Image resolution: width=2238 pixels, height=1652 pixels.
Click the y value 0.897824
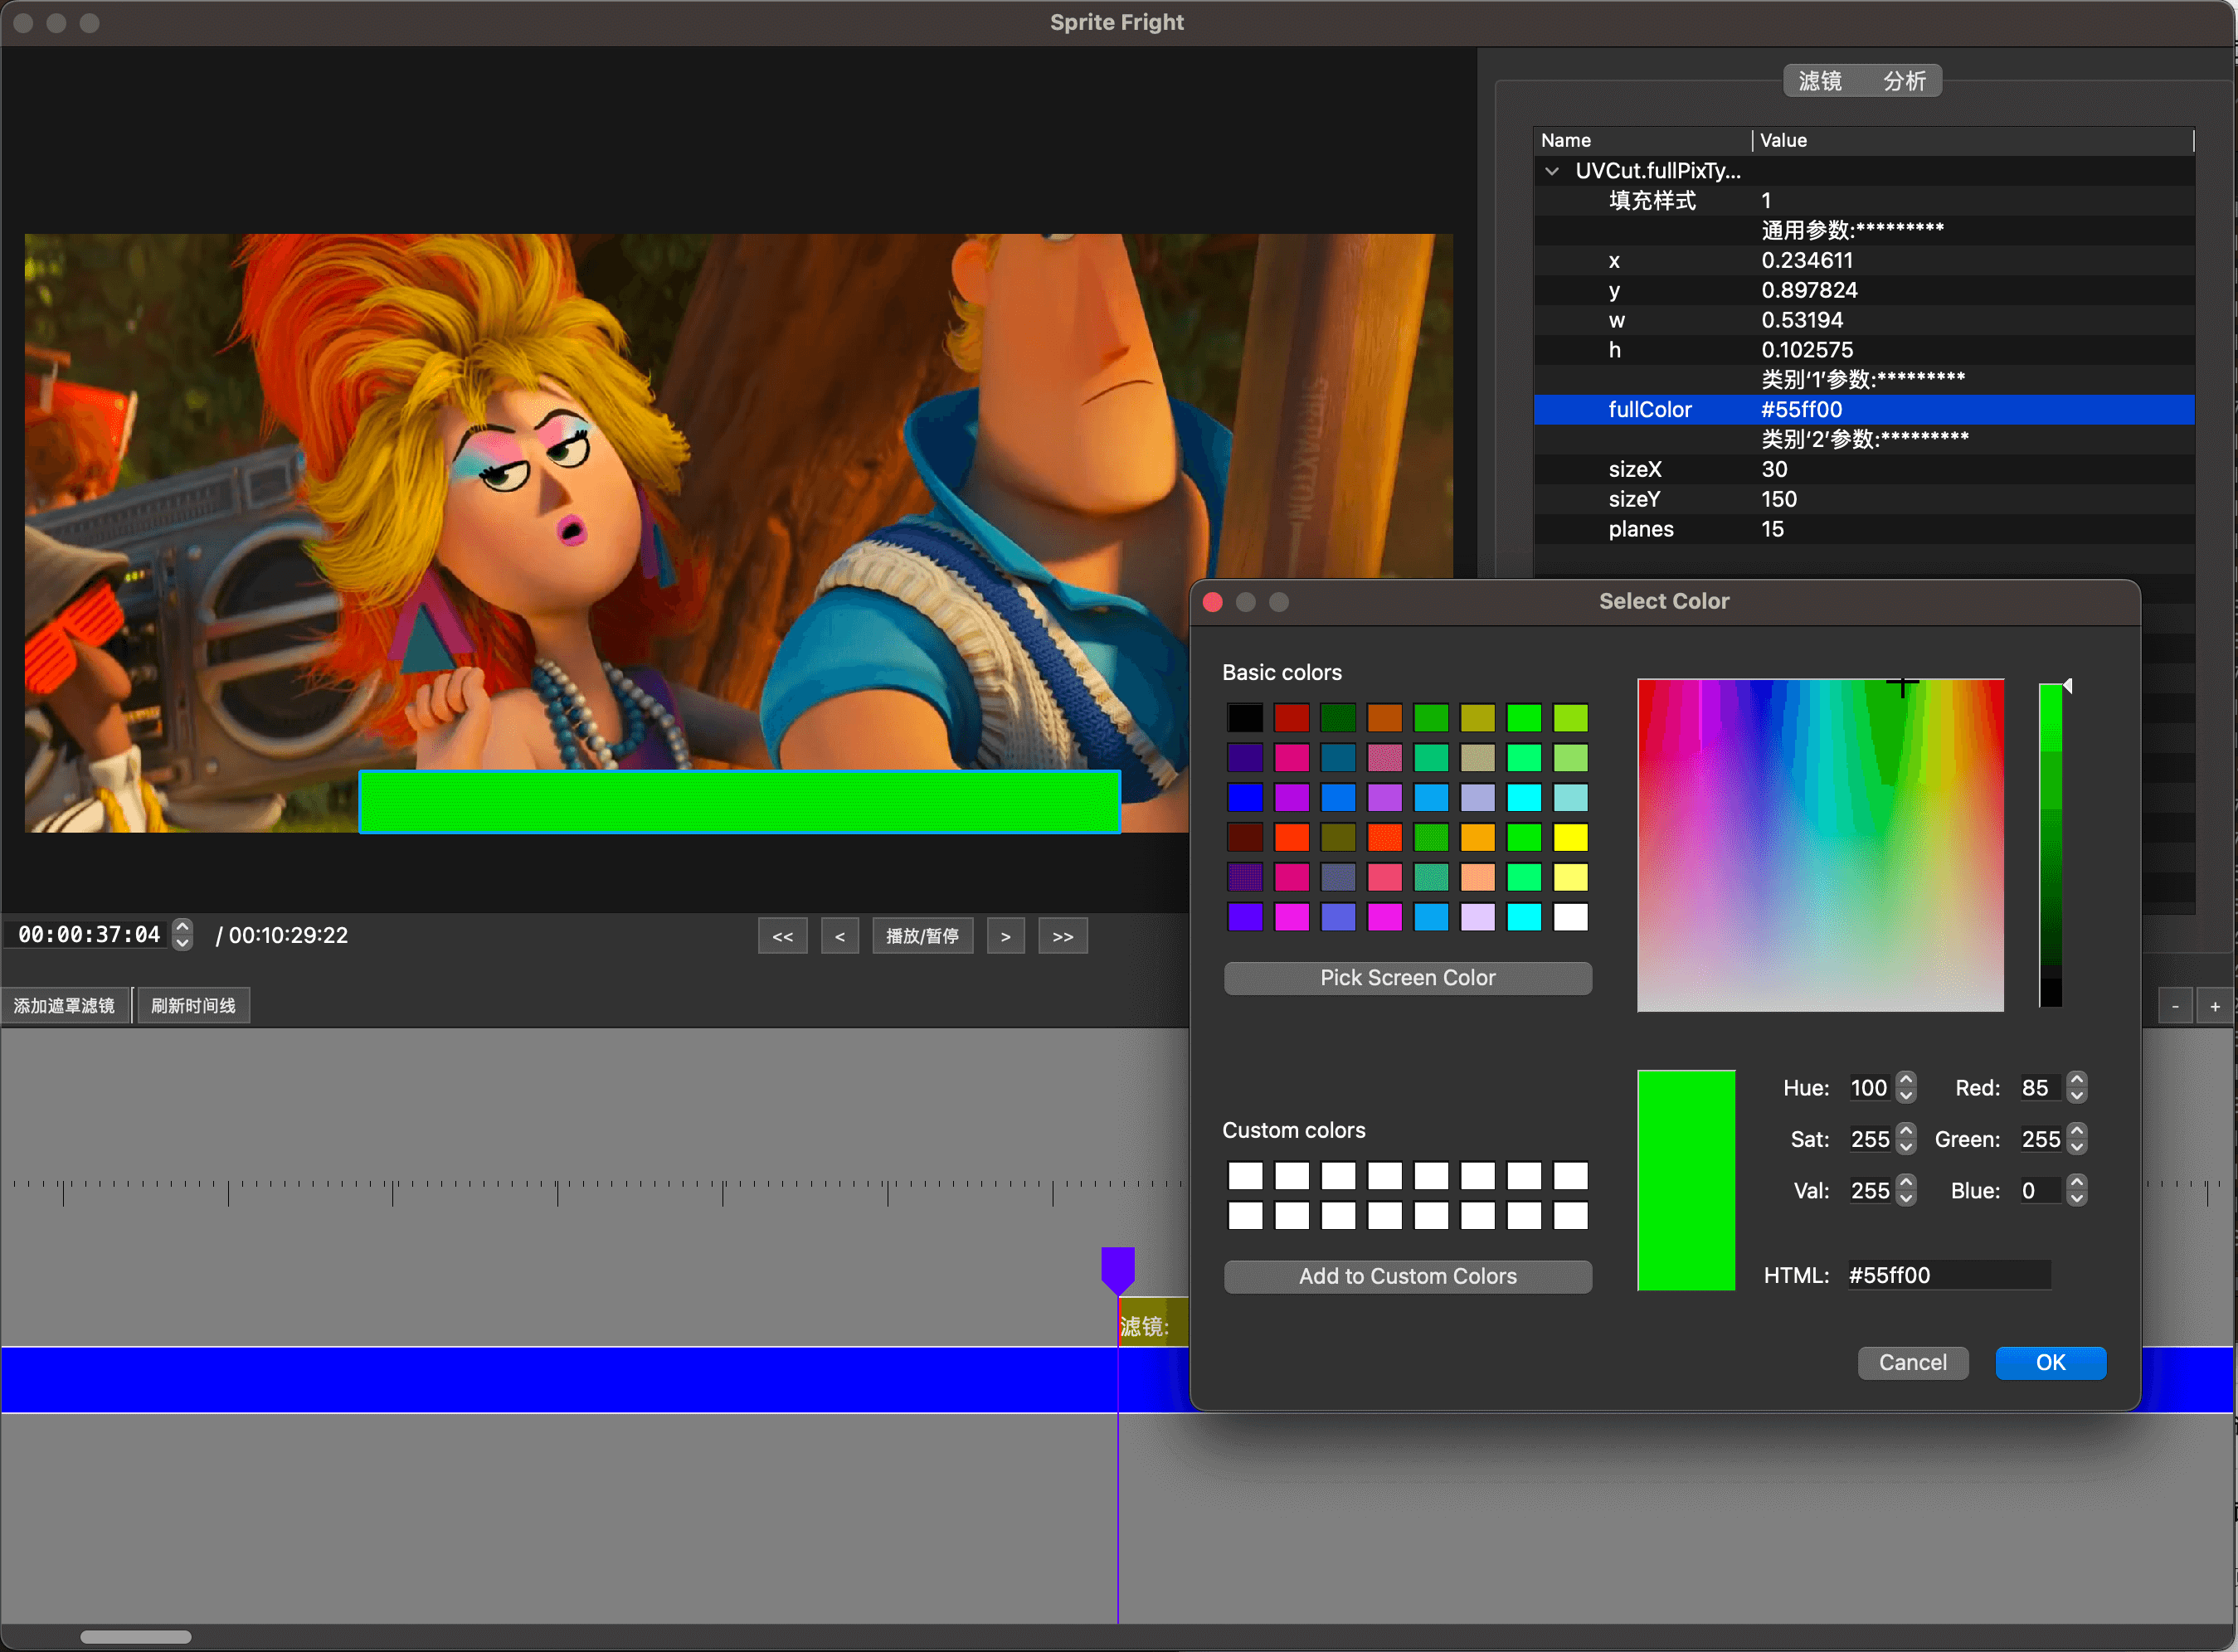tap(1809, 290)
